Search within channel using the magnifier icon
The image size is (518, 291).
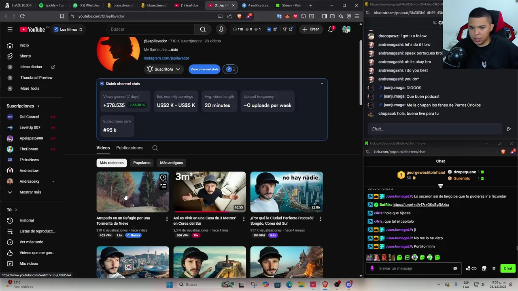155,148
